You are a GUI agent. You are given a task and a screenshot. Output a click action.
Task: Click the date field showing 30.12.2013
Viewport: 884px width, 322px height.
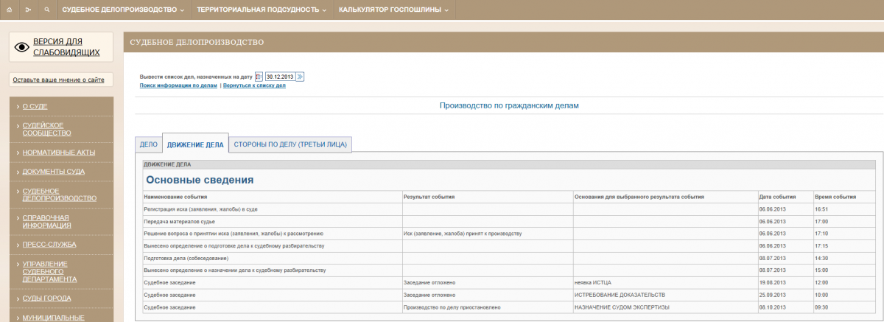(x=280, y=76)
